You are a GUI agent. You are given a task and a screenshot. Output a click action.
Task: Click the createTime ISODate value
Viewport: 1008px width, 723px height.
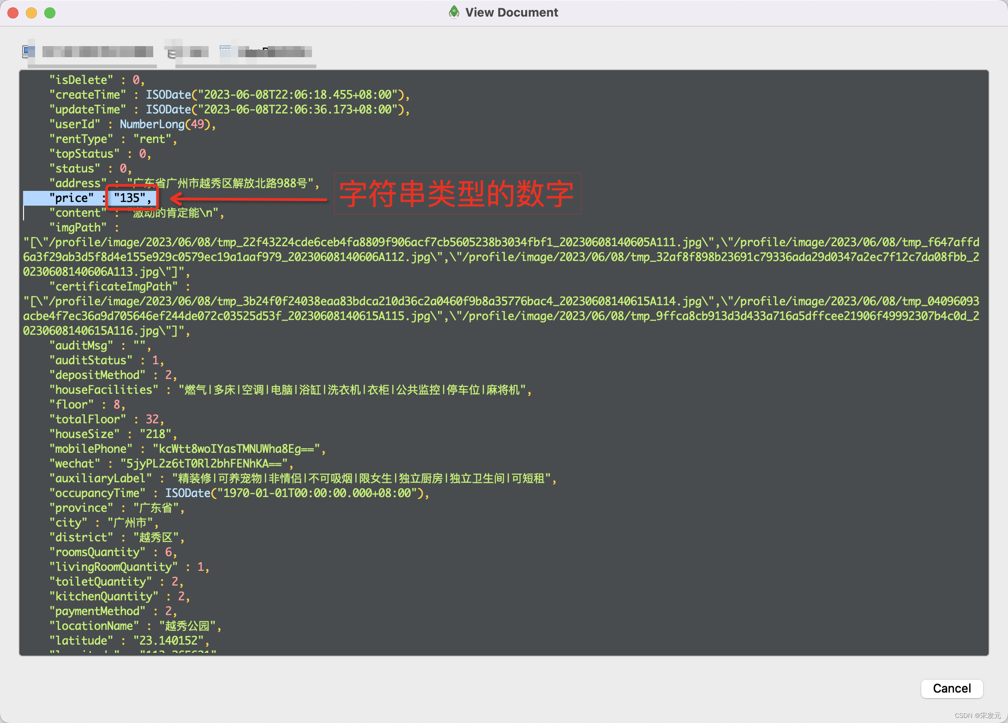pyautogui.click(x=277, y=95)
